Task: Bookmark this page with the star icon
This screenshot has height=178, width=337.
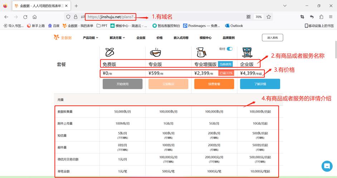Action: tap(269, 17)
